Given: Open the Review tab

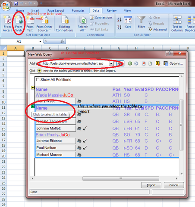Looking at the screenshot, I should [x=112, y=10].
